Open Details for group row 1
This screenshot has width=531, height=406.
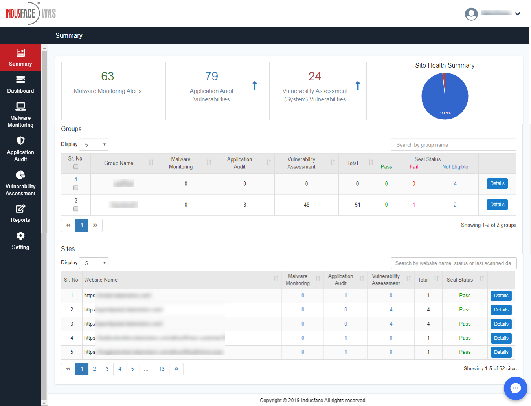pyautogui.click(x=497, y=183)
